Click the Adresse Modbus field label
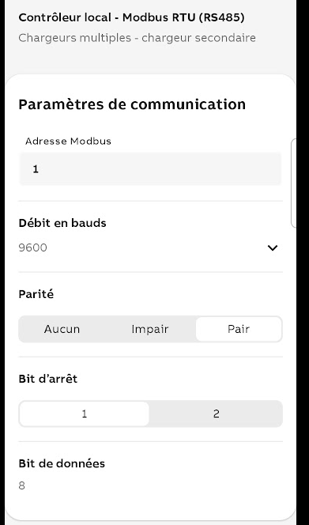 coord(68,142)
